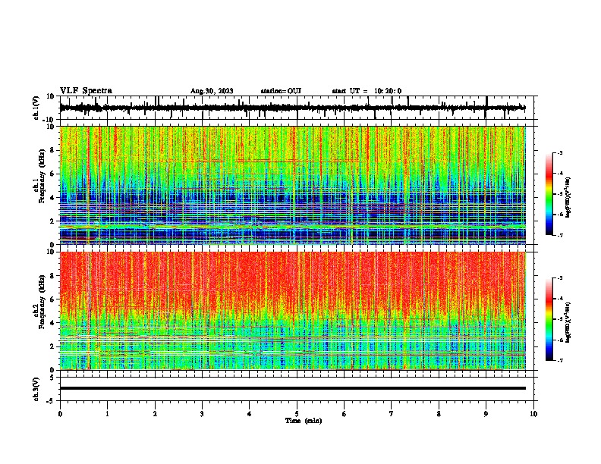Viewport: 601px width, 464px height.
Task: Click the "5" tick on ch.3 voltage axis
Action: point(53,378)
